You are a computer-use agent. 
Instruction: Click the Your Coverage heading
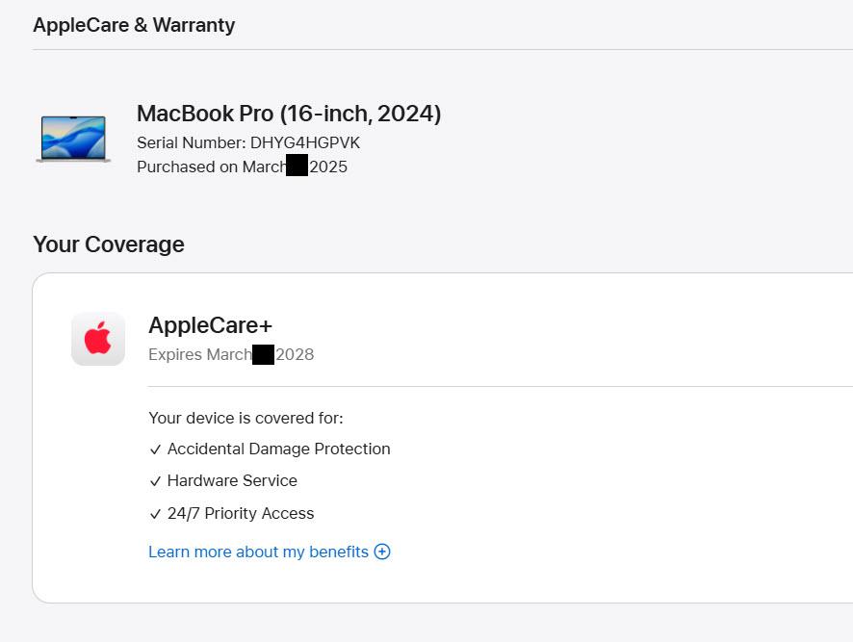(109, 244)
